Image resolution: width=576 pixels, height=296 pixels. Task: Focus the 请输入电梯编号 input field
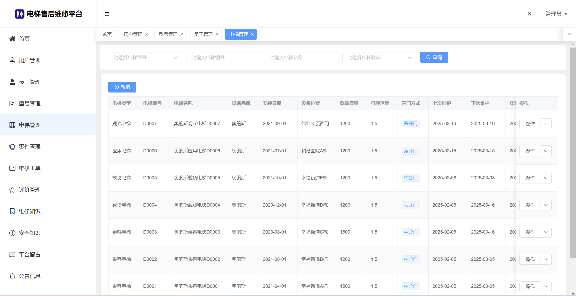pyautogui.click(x=223, y=58)
